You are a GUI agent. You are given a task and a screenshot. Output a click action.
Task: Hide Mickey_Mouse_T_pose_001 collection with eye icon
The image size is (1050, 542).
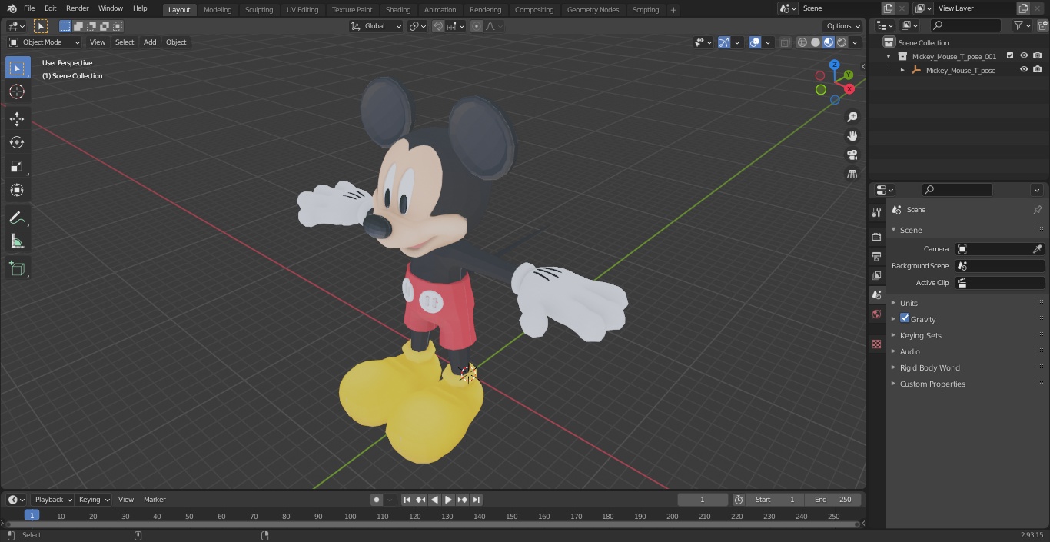1024,56
